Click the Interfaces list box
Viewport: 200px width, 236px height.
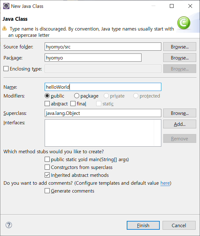pyautogui.click(x=103, y=133)
